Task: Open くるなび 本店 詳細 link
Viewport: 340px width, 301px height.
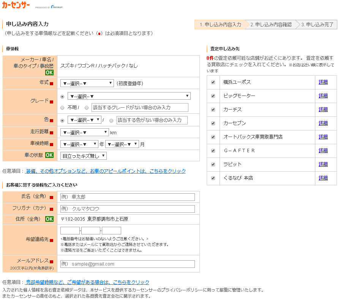Action: [x=323, y=178]
